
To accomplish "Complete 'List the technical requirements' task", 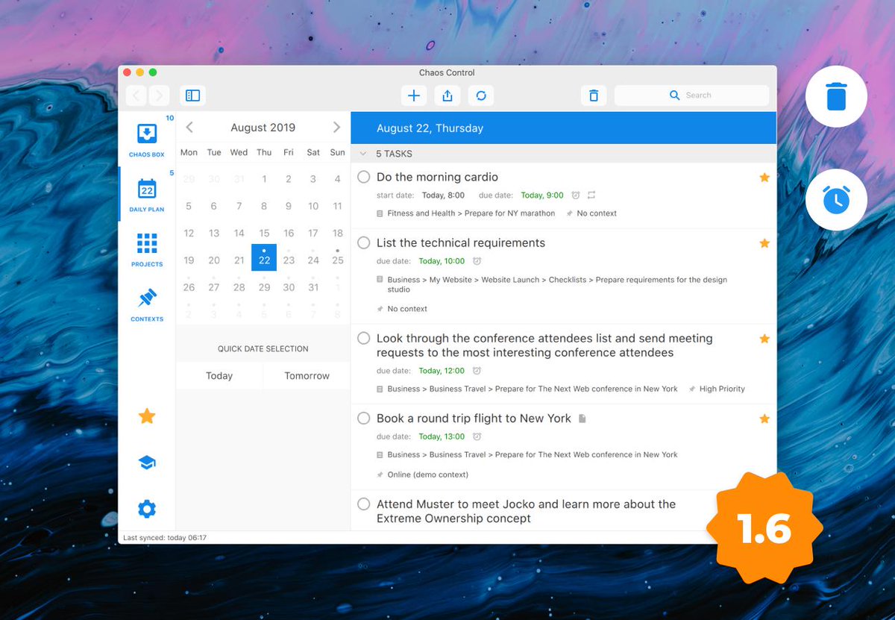I will (x=363, y=242).
